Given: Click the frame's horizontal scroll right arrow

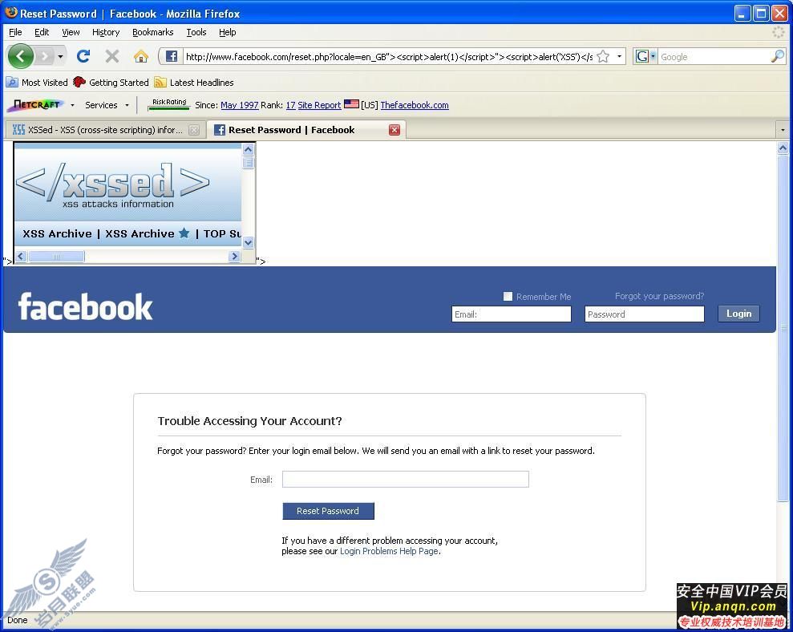Looking at the screenshot, I should pyautogui.click(x=234, y=256).
